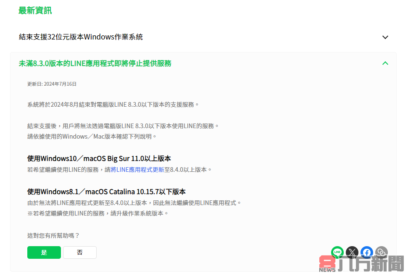Share the article on Facebook icon

[367, 252]
